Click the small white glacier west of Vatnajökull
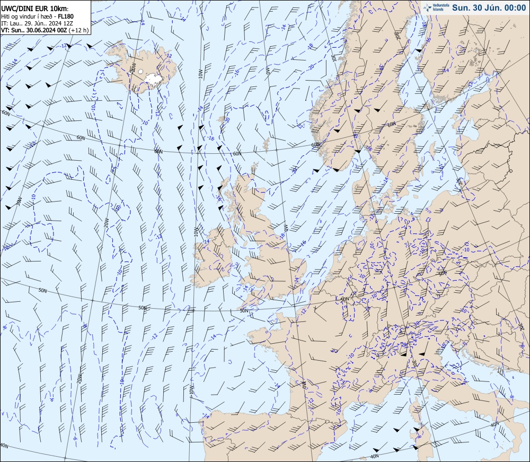The image size is (530, 462). coord(140,72)
